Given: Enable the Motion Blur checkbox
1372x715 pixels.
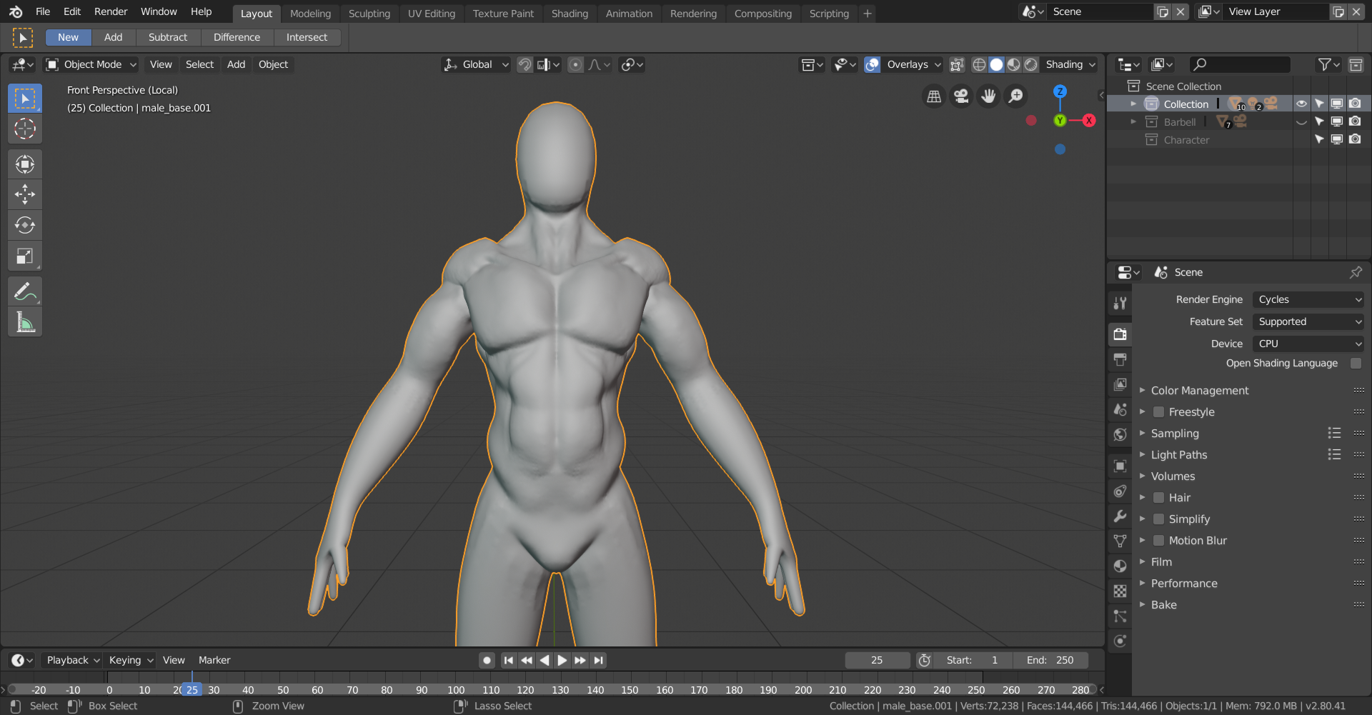Looking at the screenshot, I should (x=1159, y=541).
